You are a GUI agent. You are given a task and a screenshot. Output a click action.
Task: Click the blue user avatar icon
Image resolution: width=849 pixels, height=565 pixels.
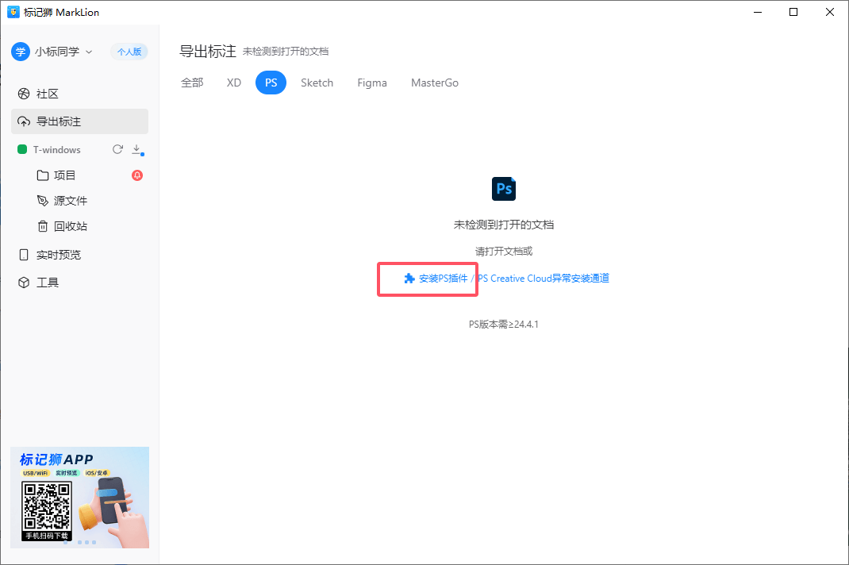click(x=21, y=52)
